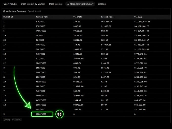Click latest price $1,852.68
172x129 pixels.
point(106,26)
